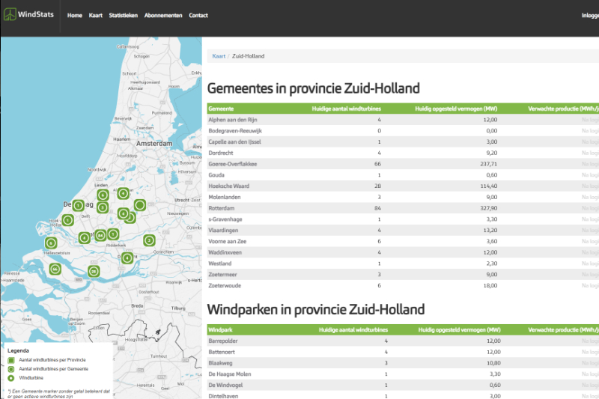
Task: Open the Abonnementen menu item
Action: point(163,15)
